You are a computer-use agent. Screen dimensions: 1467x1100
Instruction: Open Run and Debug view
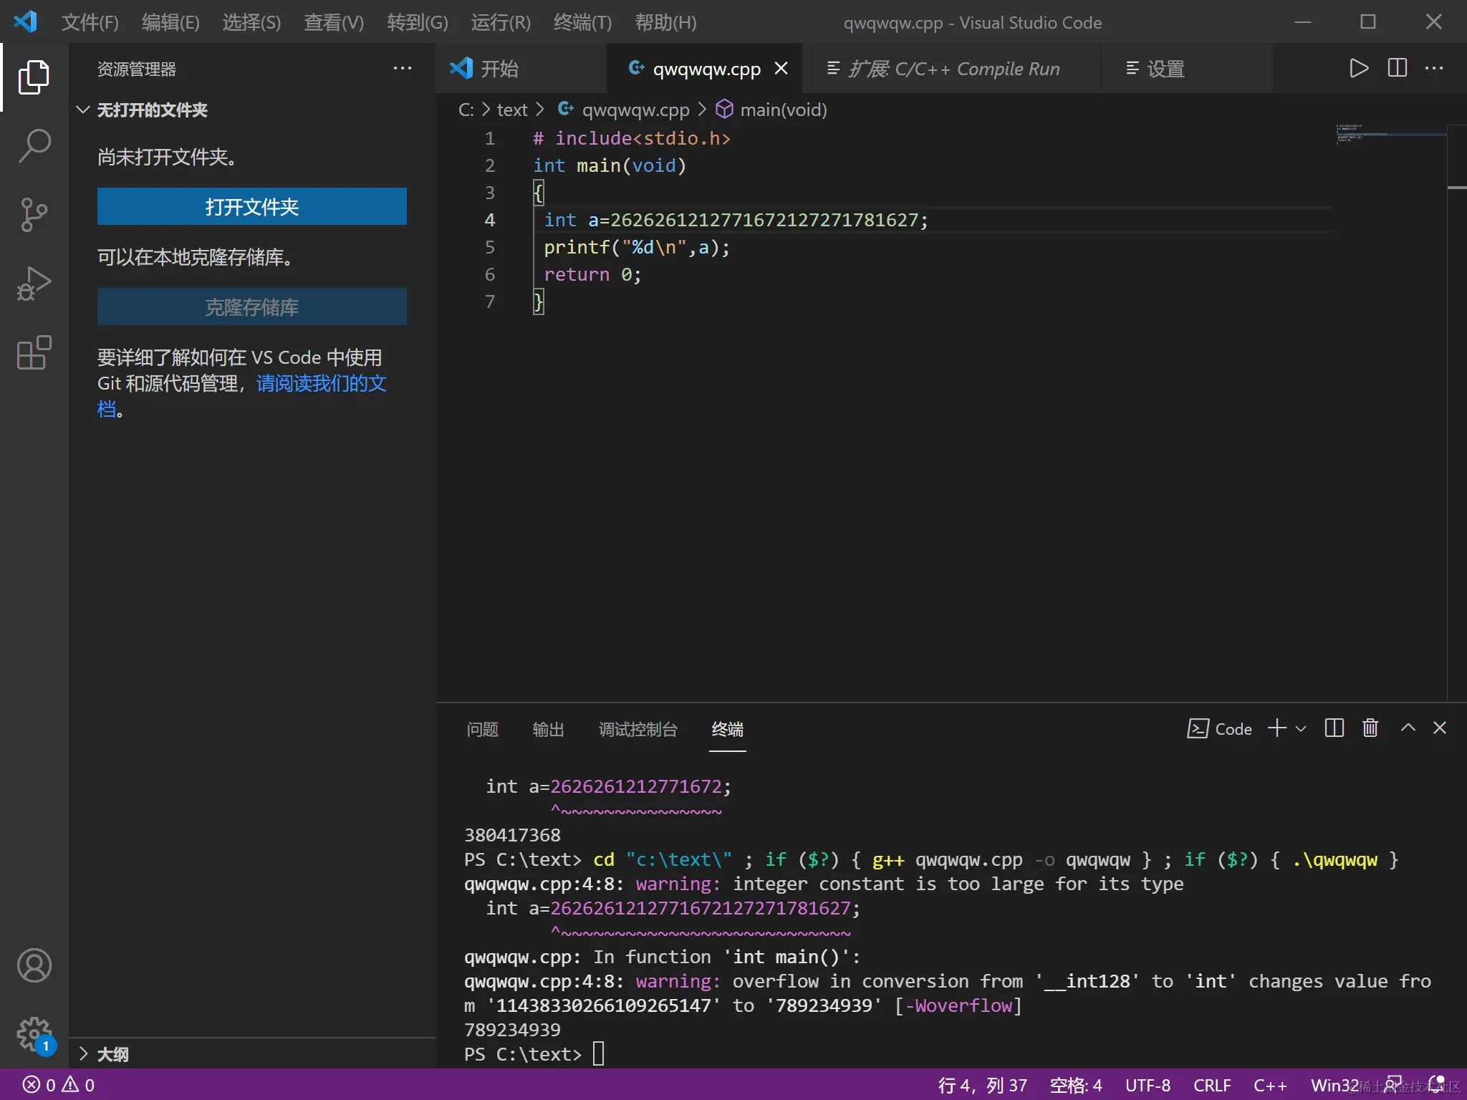tap(34, 284)
